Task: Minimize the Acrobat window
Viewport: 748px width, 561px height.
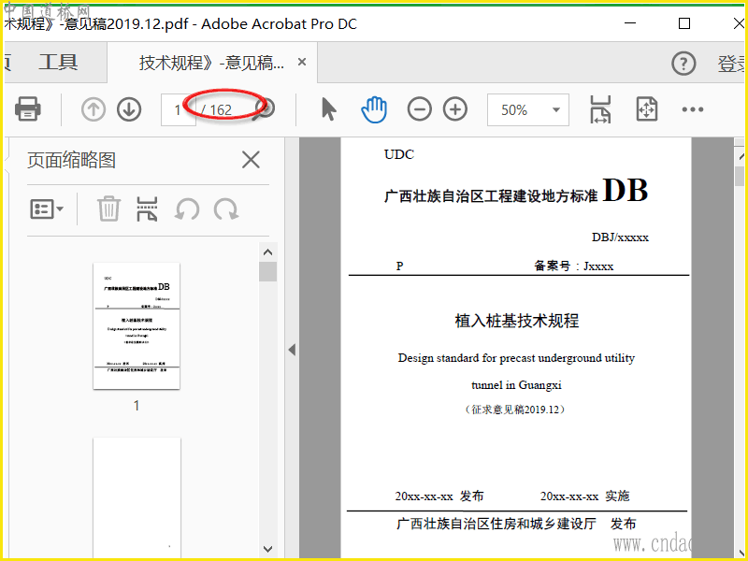Action: click(630, 22)
